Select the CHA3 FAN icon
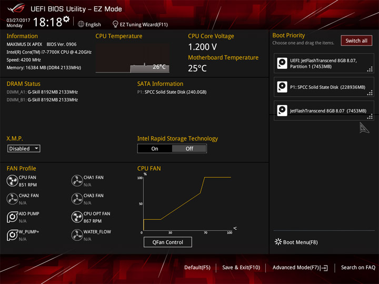This screenshot has width=379, height=284. [x=77, y=199]
